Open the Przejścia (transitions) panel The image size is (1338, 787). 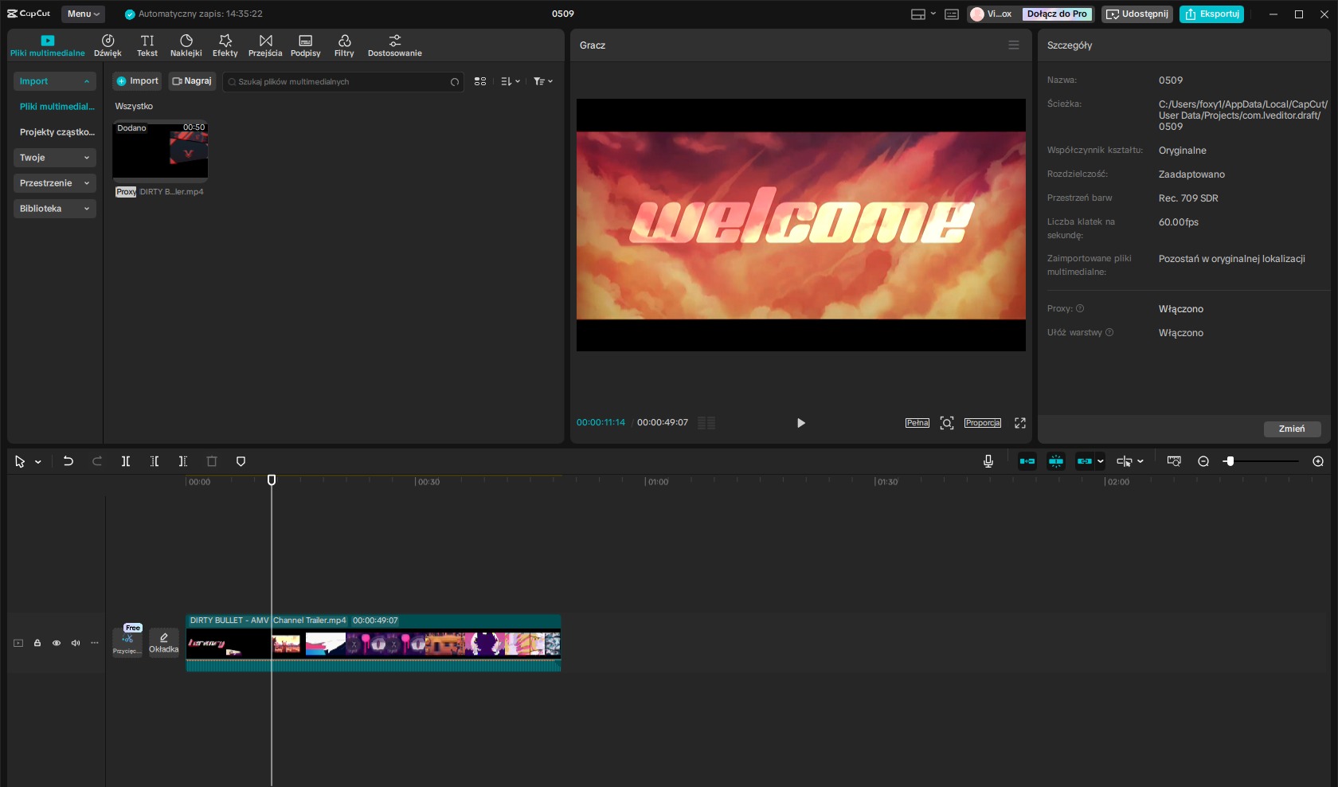pos(265,45)
